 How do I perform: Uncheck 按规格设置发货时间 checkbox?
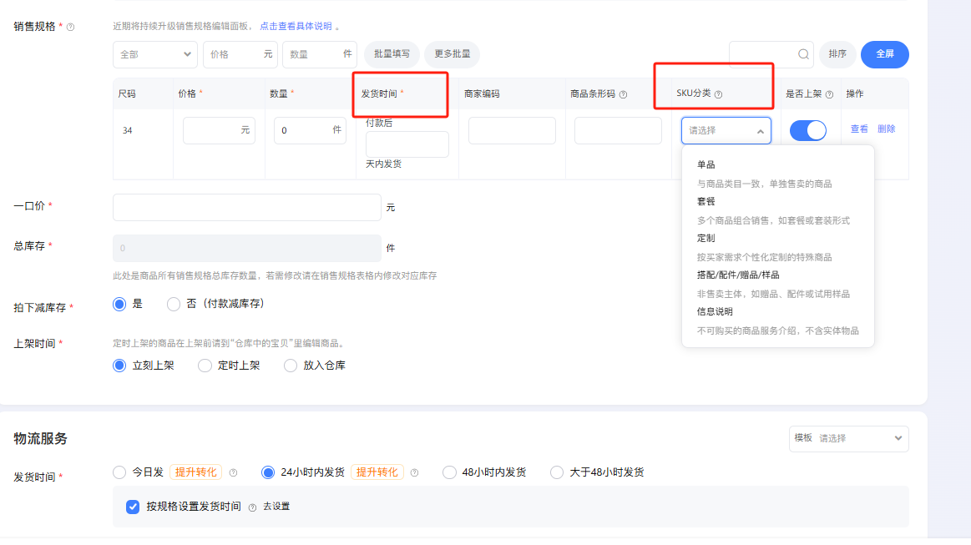pos(133,507)
